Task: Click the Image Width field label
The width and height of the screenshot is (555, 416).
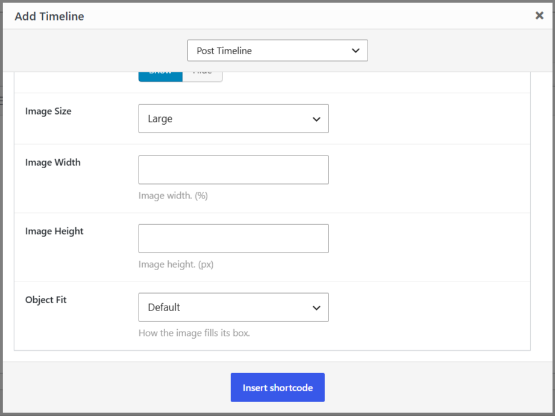Action: pyautogui.click(x=53, y=162)
